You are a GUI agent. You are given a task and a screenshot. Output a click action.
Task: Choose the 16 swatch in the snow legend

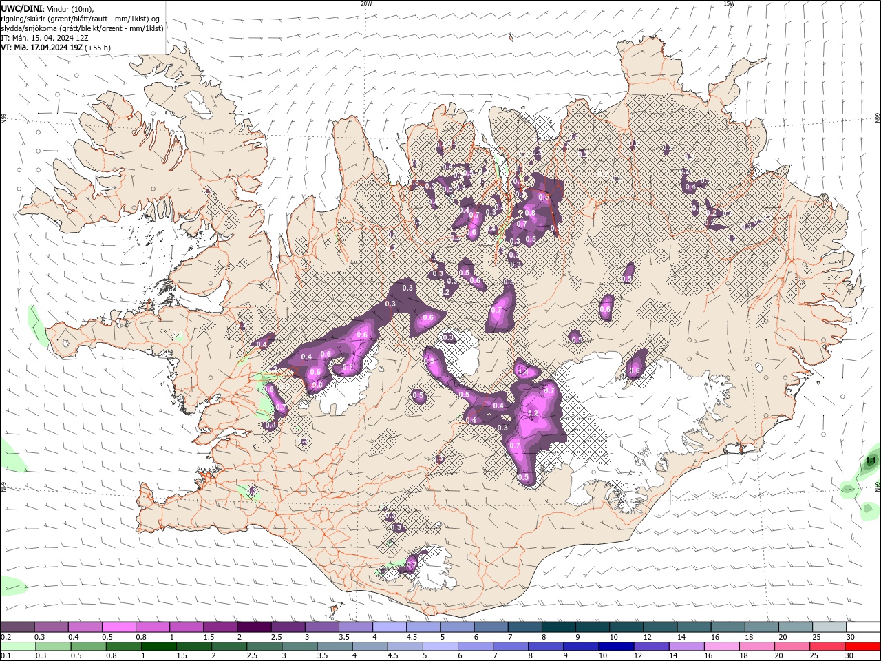[728, 627]
